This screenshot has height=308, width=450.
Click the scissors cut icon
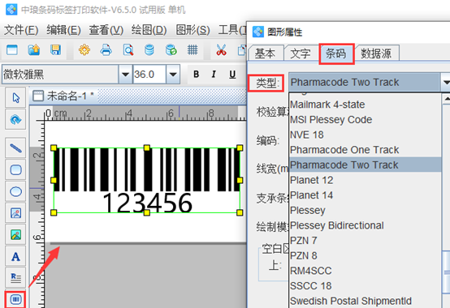(x=221, y=50)
